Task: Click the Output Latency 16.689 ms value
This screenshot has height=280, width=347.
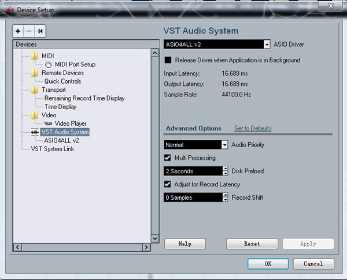Action: [x=235, y=84]
